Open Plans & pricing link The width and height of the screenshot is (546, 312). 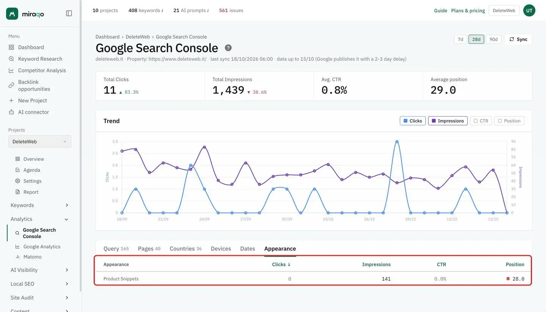tap(468, 11)
